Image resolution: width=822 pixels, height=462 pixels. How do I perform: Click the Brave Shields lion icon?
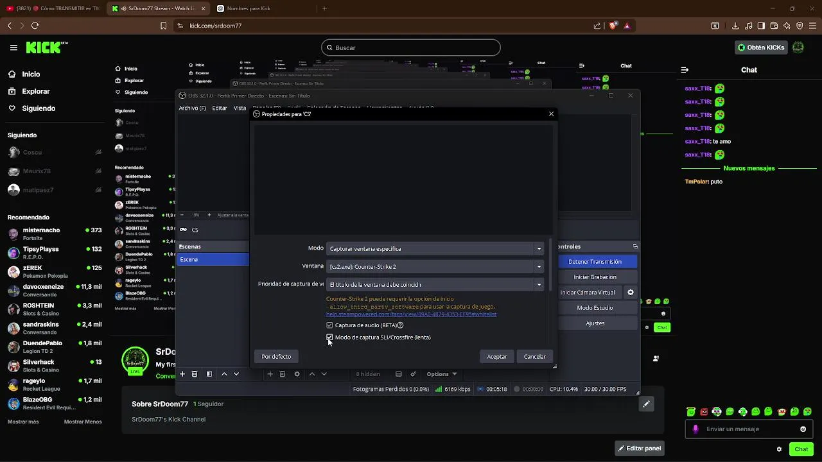point(613,26)
